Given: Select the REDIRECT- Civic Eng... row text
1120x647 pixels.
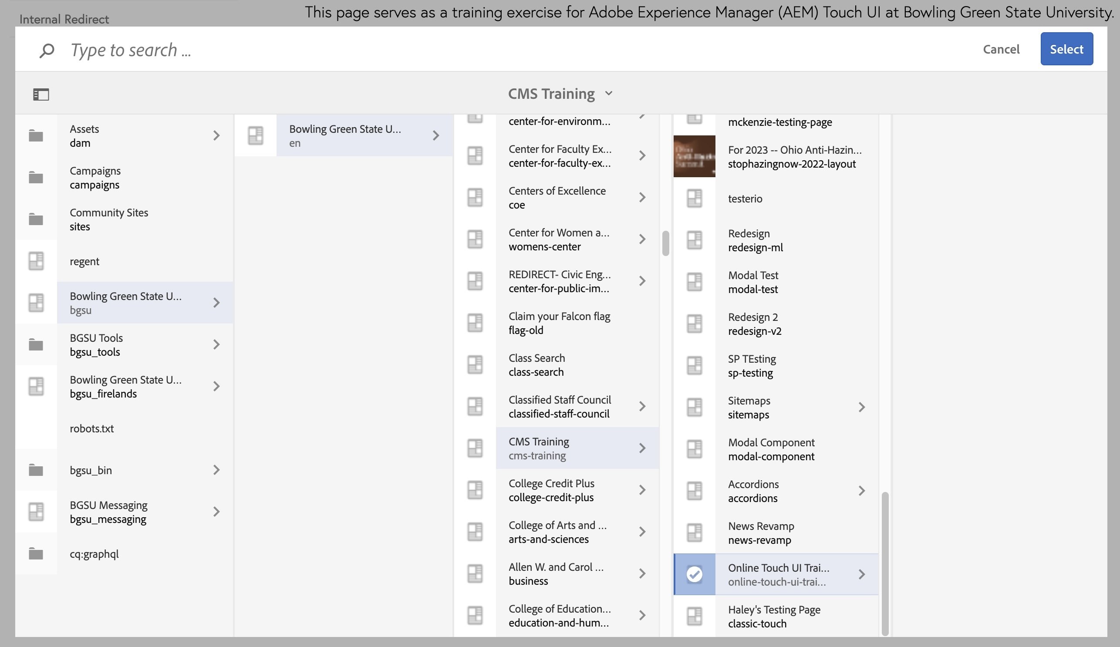Looking at the screenshot, I should (560, 281).
